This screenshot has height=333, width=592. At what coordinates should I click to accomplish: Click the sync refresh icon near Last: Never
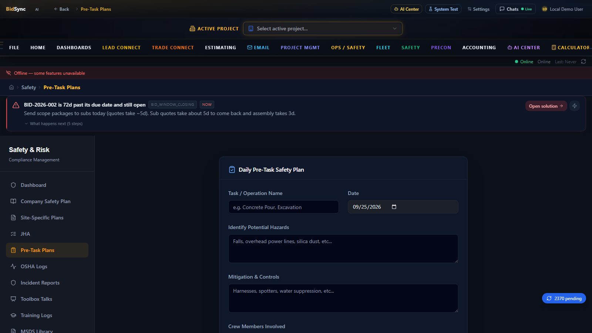583,61
